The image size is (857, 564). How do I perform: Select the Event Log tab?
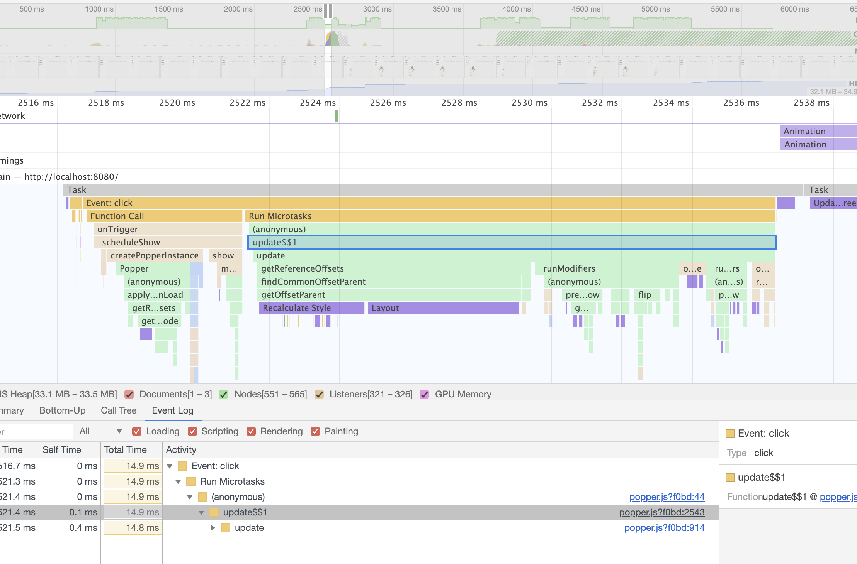pyautogui.click(x=172, y=410)
